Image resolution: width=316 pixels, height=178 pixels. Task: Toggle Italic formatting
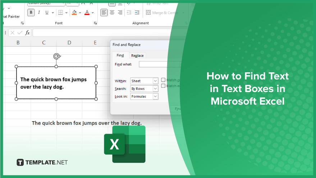(39, 13)
